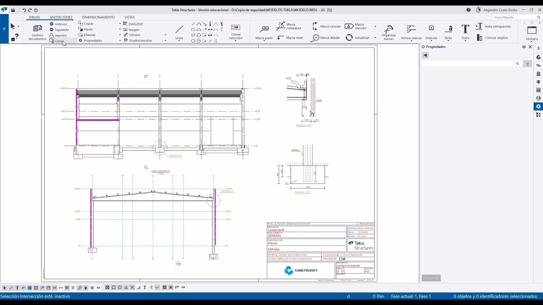Screen dimensions: 543x305
Task: Create a Marca detalle
Action: tap(326, 38)
